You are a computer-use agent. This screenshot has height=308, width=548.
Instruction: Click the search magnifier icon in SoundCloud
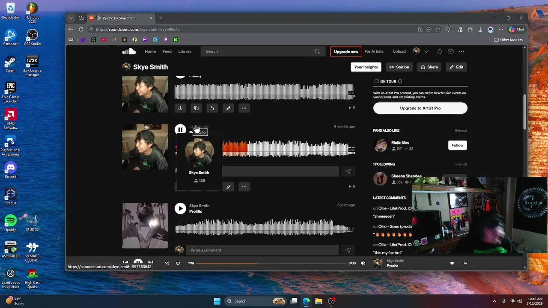(317, 51)
